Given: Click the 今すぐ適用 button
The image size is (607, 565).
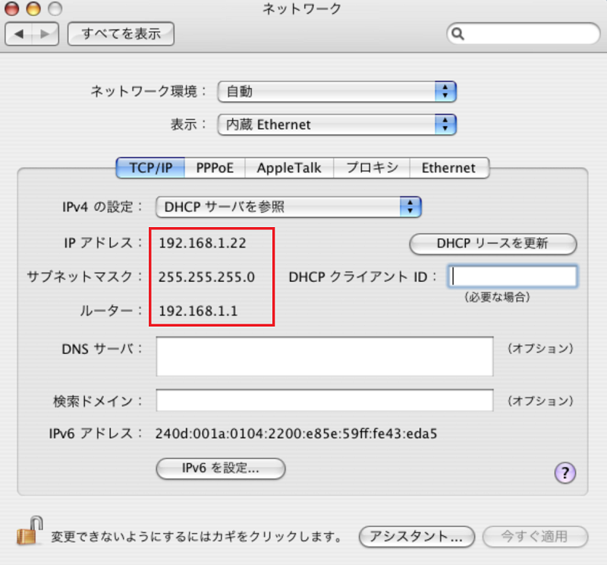Looking at the screenshot, I should coord(535,537).
